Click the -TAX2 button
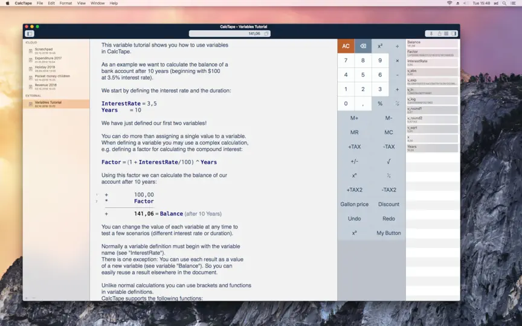 (x=388, y=190)
